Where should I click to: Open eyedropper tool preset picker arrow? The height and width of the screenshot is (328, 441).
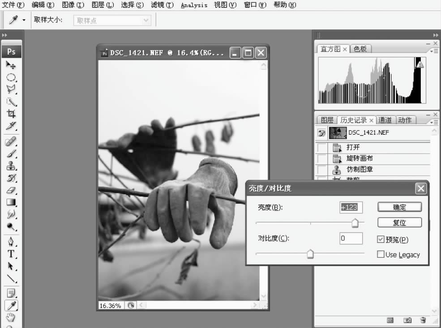[x=24, y=20]
